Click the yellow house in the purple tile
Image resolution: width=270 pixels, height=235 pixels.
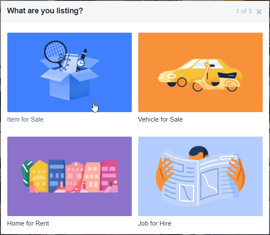pos(39,176)
